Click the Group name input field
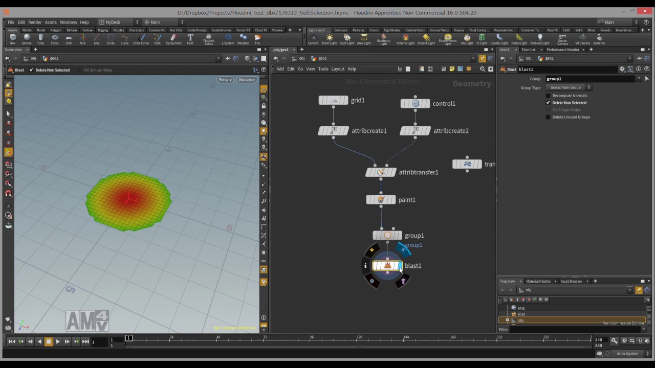Image resolution: width=655 pixels, height=368 pixels. tap(589, 79)
